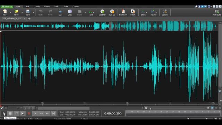Switch to the Effects tab
The height and width of the screenshot is (125, 222).
tap(47, 7)
